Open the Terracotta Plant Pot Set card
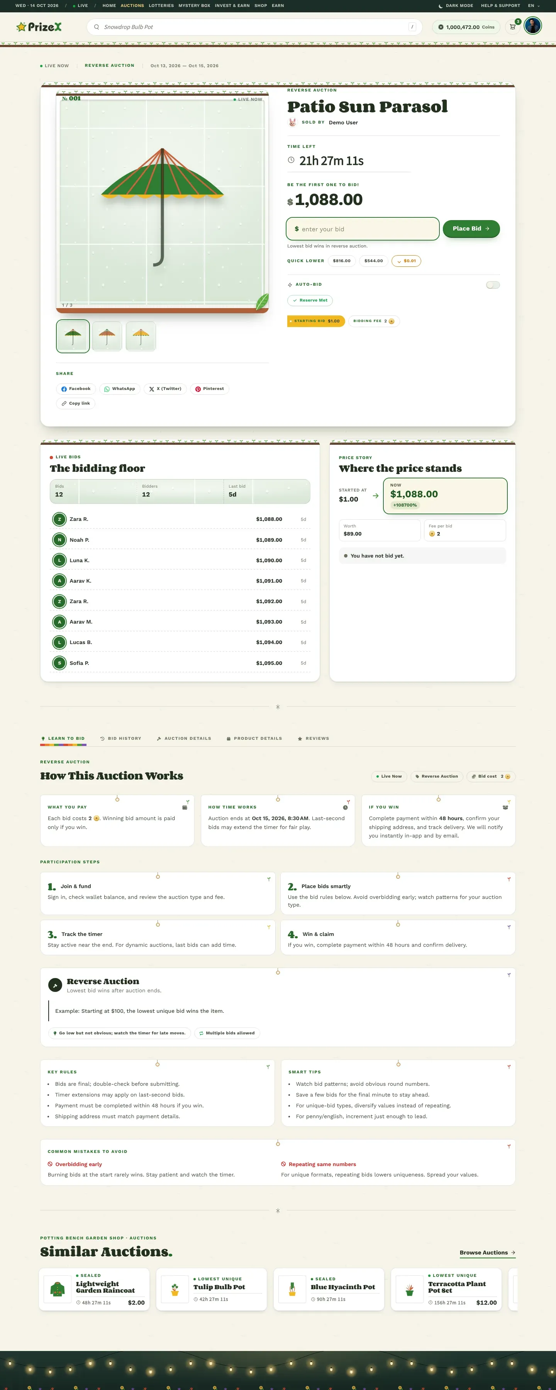The image size is (556, 1390). (446, 1289)
